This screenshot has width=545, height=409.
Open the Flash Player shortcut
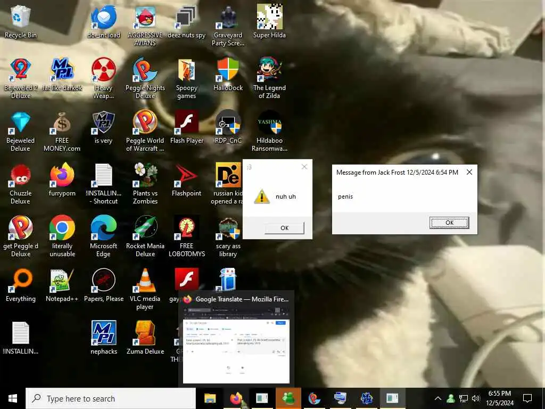coord(186,127)
